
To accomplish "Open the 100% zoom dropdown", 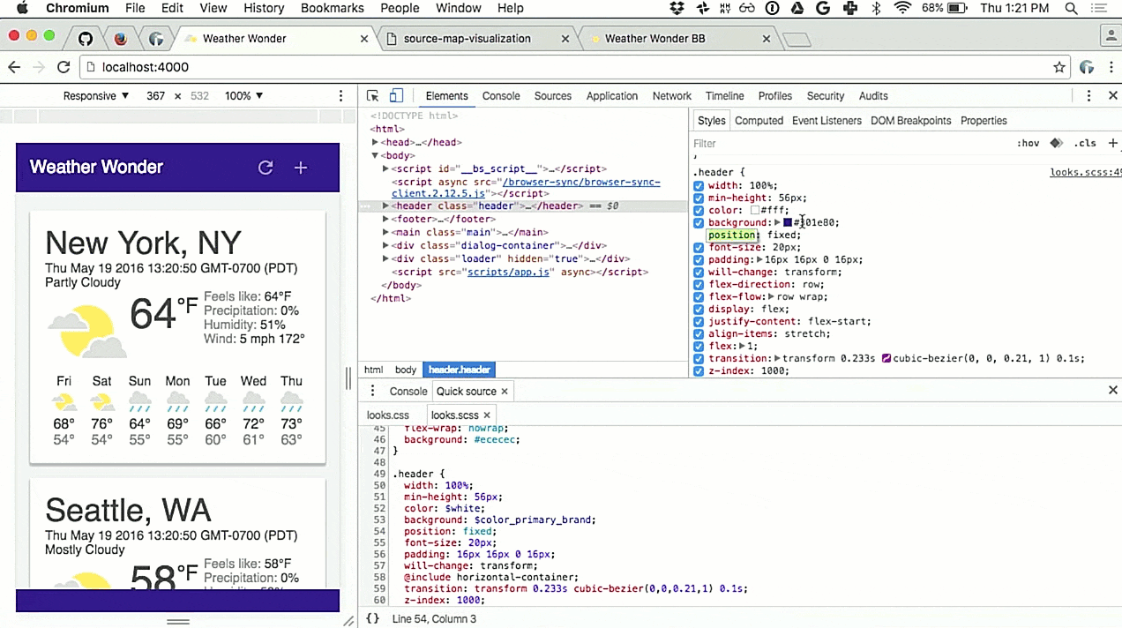I will pos(243,96).
